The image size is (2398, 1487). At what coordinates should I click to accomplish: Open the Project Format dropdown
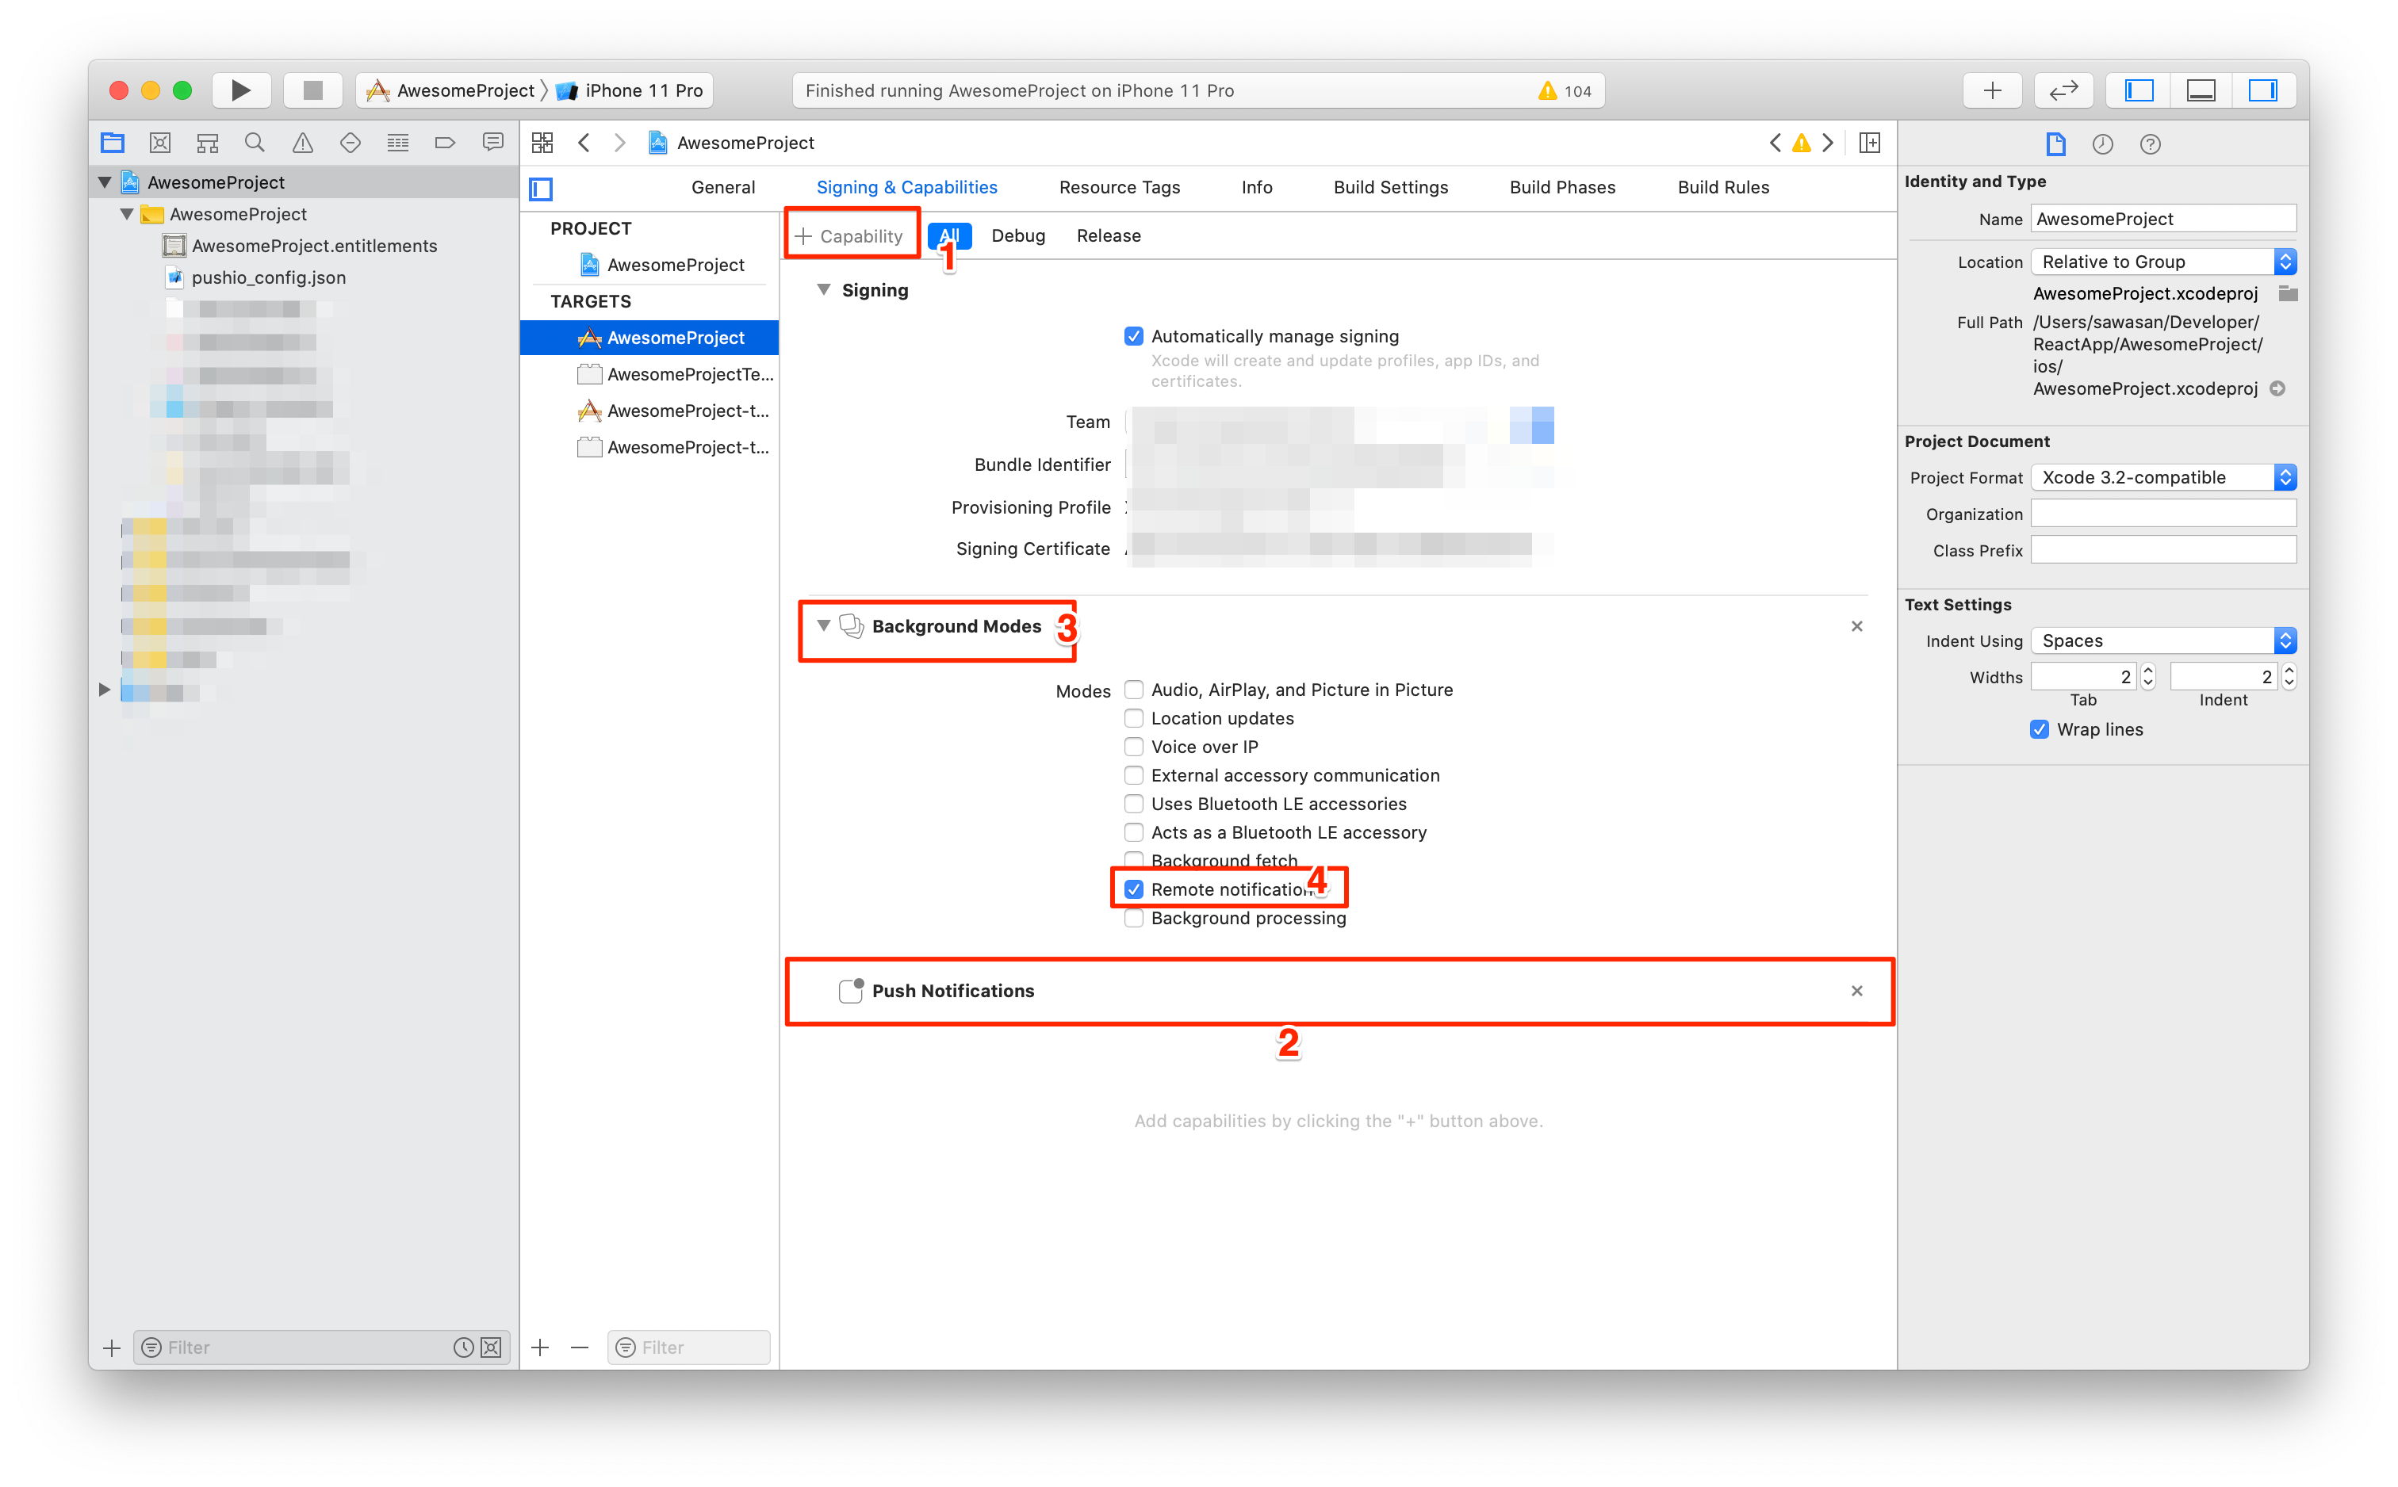coord(2163,478)
